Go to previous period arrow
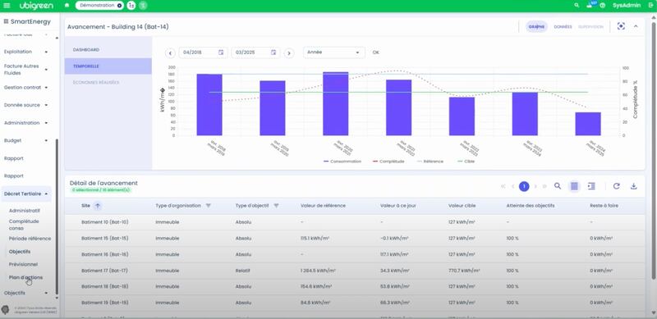 (x=170, y=53)
